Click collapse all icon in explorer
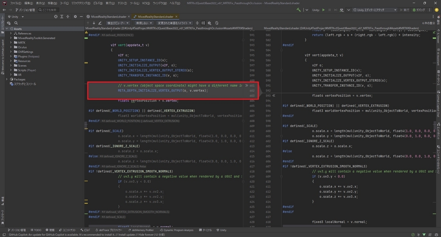The height and width of the screenshot is (237, 441). coord(68,17)
